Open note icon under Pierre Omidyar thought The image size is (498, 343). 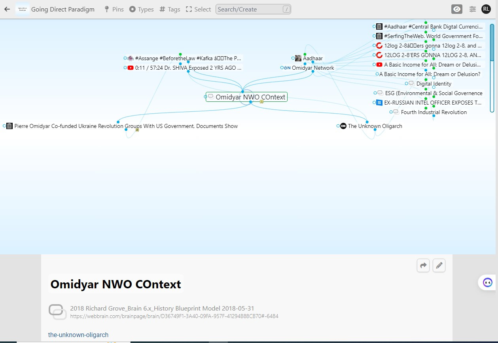[x=137, y=130]
